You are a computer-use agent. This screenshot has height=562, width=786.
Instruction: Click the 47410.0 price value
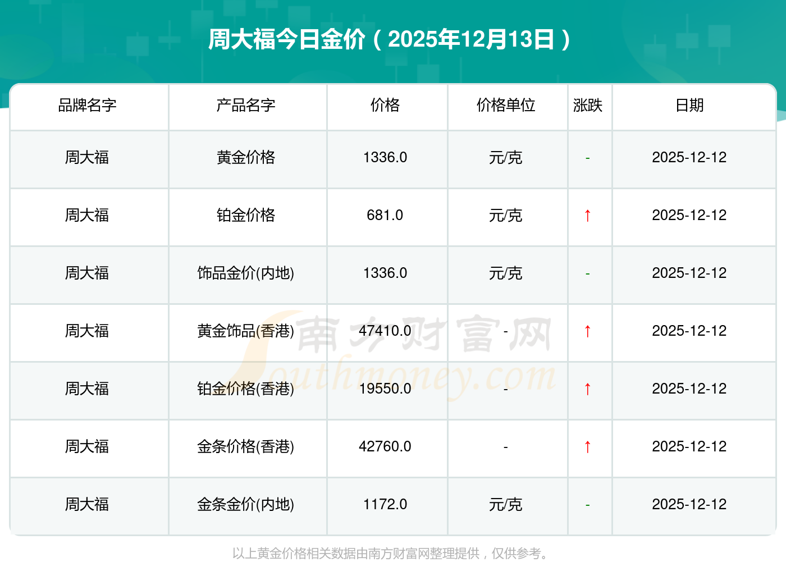385,331
